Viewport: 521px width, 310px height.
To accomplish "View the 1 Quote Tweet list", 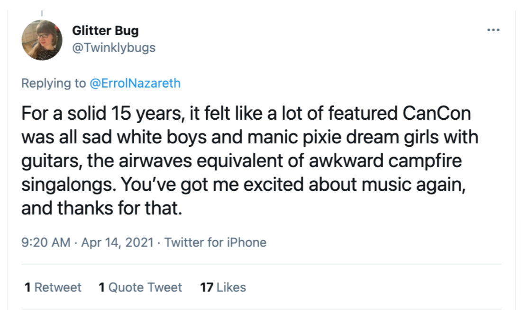I will click(140, 287).
